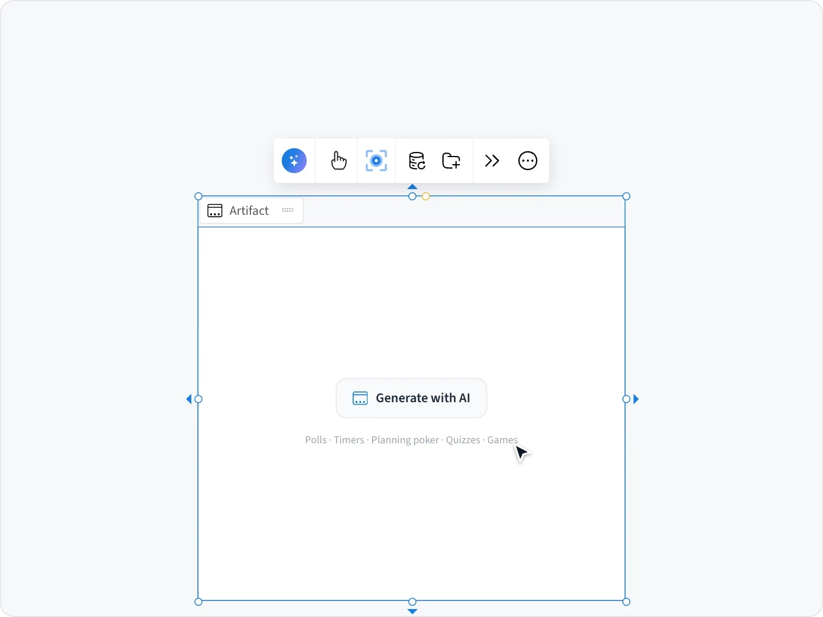The height and width of the screenshot is (617, 823).
Task: Click the left edge midpoint circle handle
Action: [199, 399]
